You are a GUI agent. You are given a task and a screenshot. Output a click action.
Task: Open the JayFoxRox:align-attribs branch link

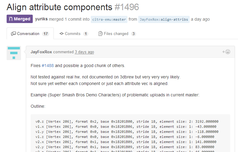tap(164, 19)
